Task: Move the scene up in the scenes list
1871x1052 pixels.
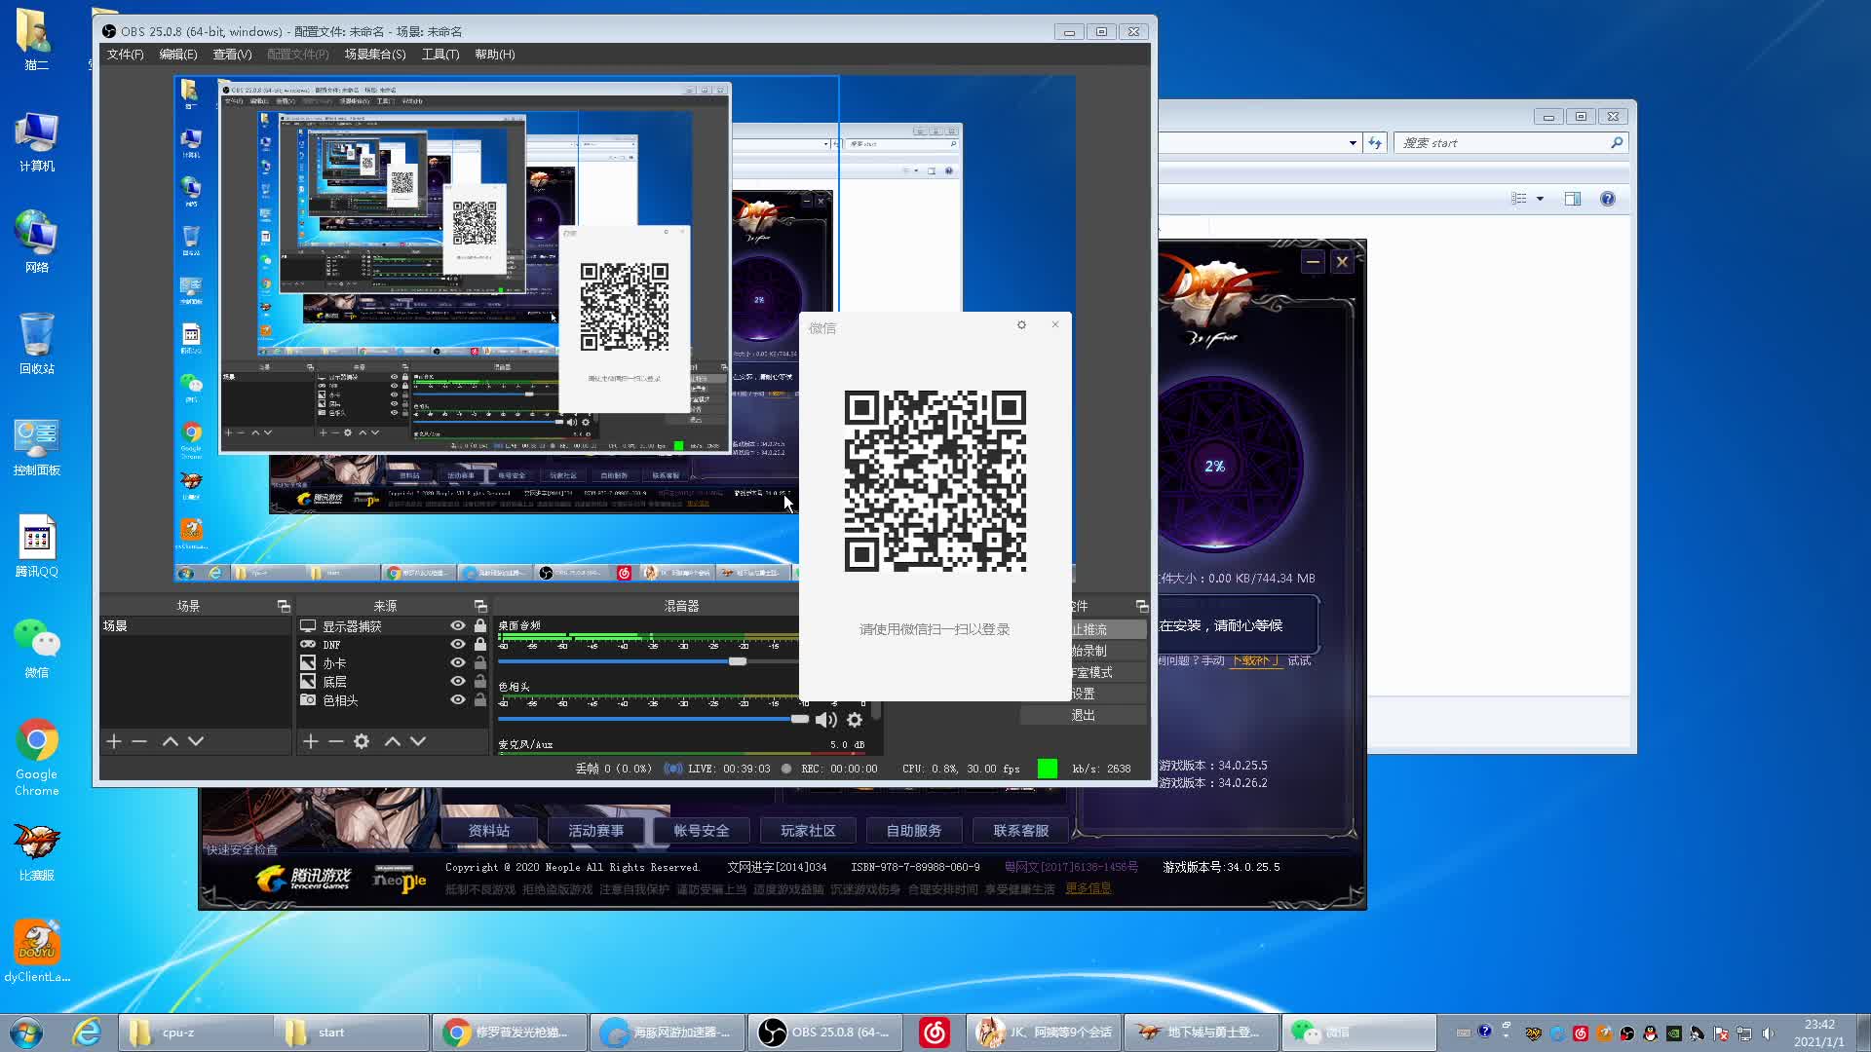Action: pyautogui.click(x=170, y=741)
